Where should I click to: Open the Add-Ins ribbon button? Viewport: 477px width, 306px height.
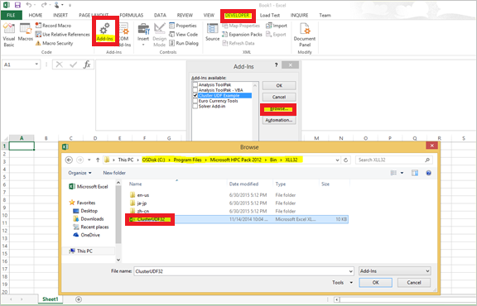105,32
